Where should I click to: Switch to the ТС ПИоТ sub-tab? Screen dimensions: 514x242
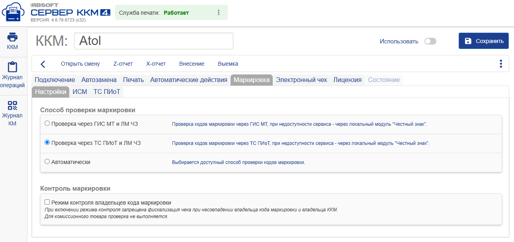click(107, 92)
